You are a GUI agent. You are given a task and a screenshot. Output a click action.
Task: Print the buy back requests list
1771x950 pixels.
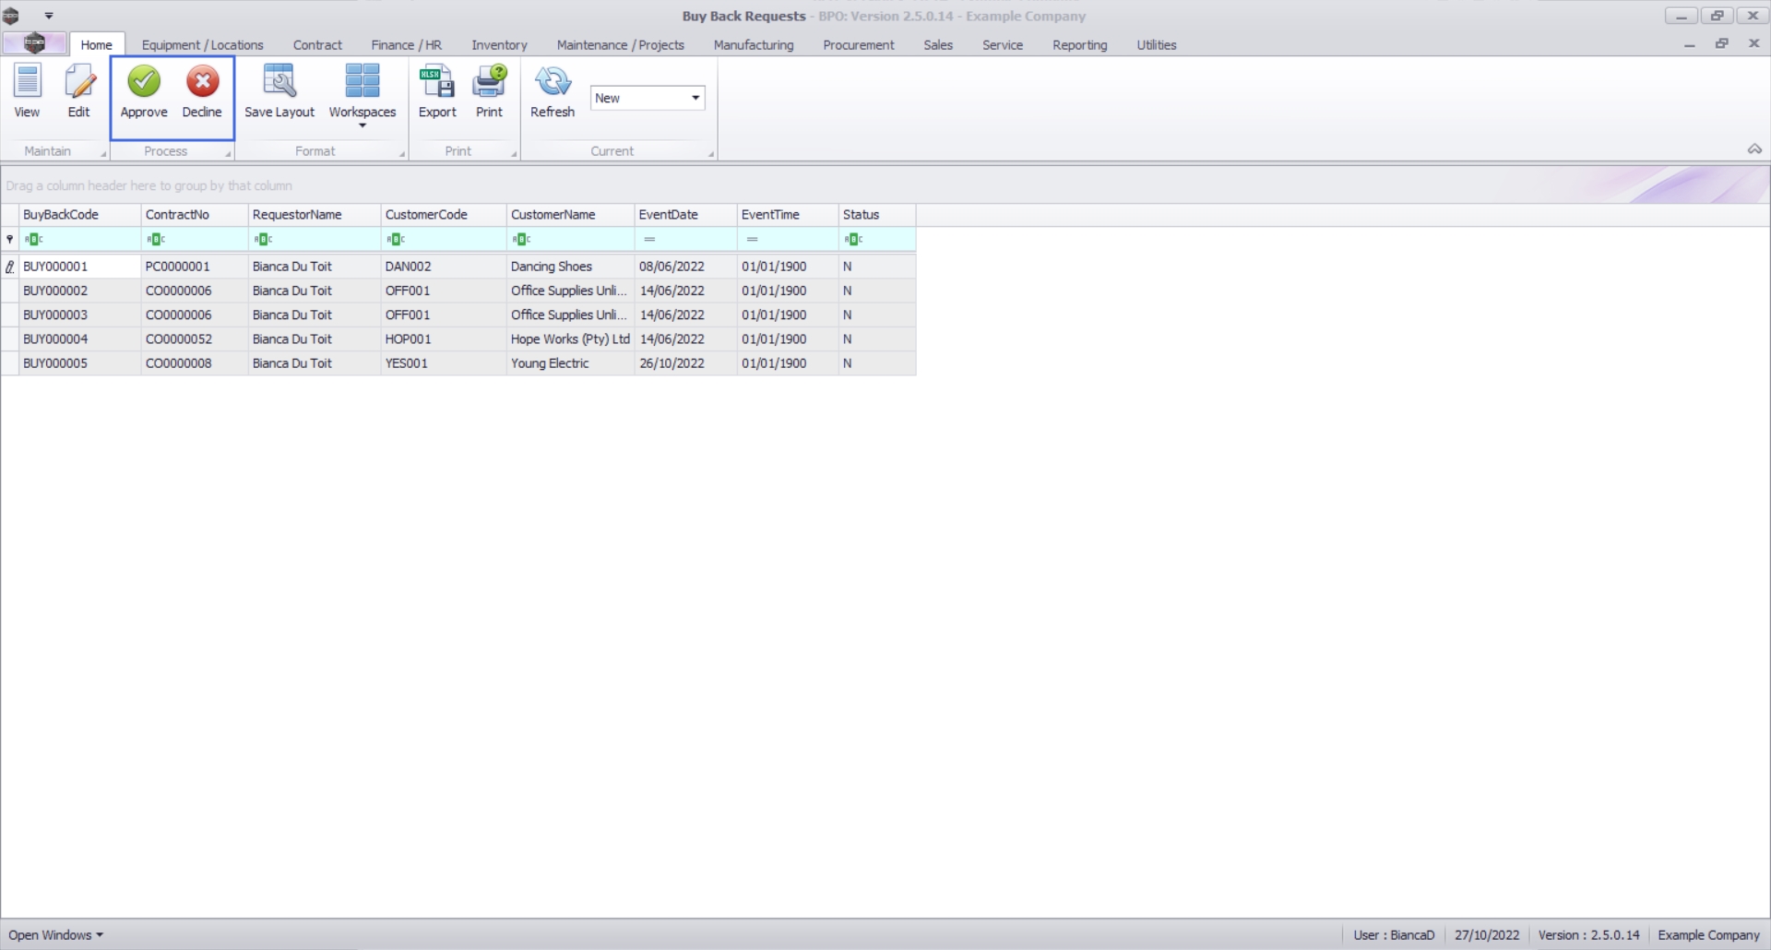[489, 91]
